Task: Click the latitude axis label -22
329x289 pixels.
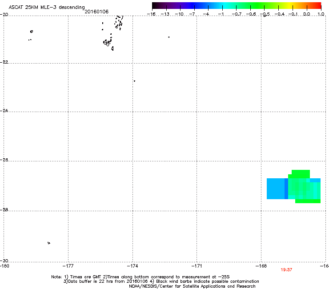Action: [4, 62]
